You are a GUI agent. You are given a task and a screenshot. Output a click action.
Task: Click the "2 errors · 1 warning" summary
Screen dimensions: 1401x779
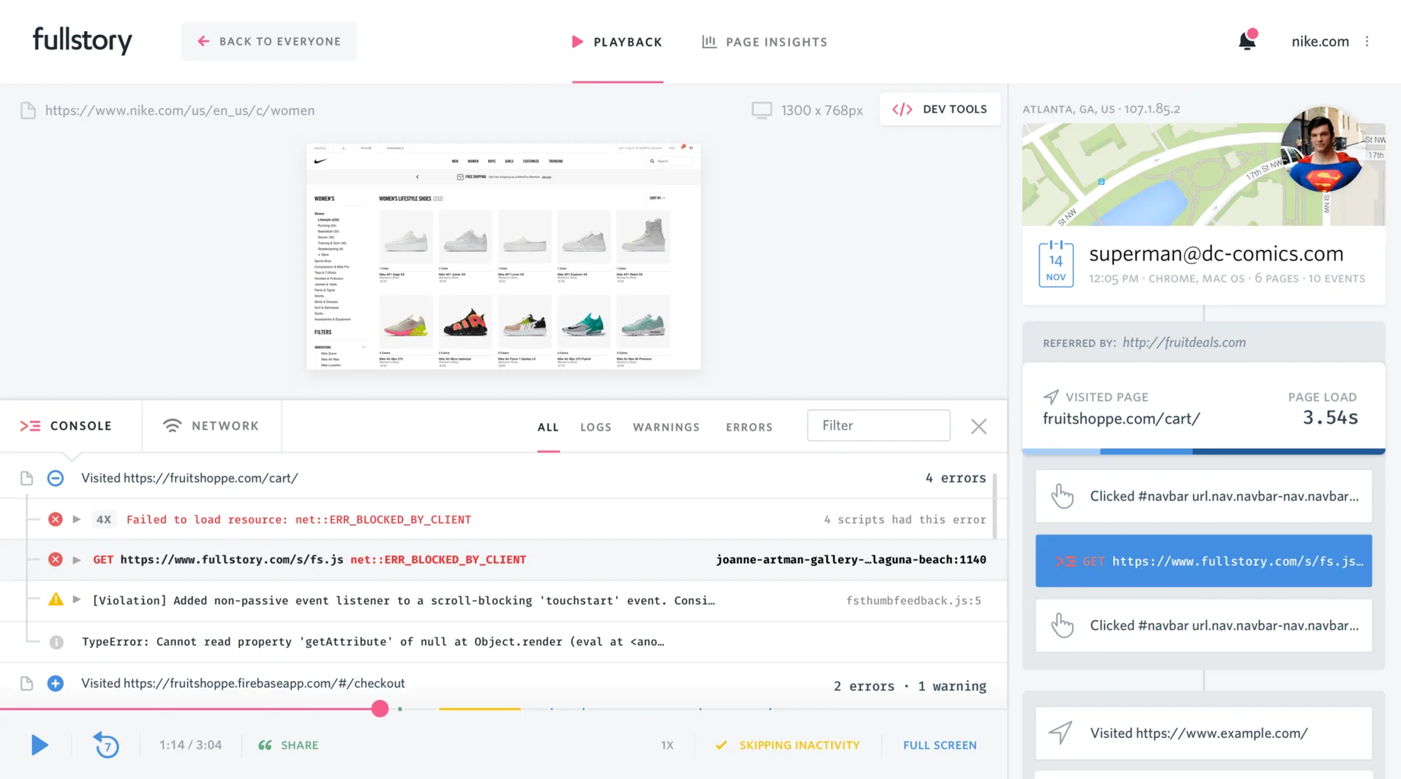coord(910,686)
